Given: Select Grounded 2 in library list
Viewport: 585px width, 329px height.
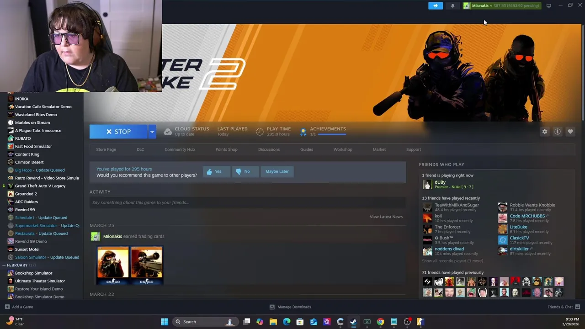Looking at the screenshot, I should pos(26,194).
